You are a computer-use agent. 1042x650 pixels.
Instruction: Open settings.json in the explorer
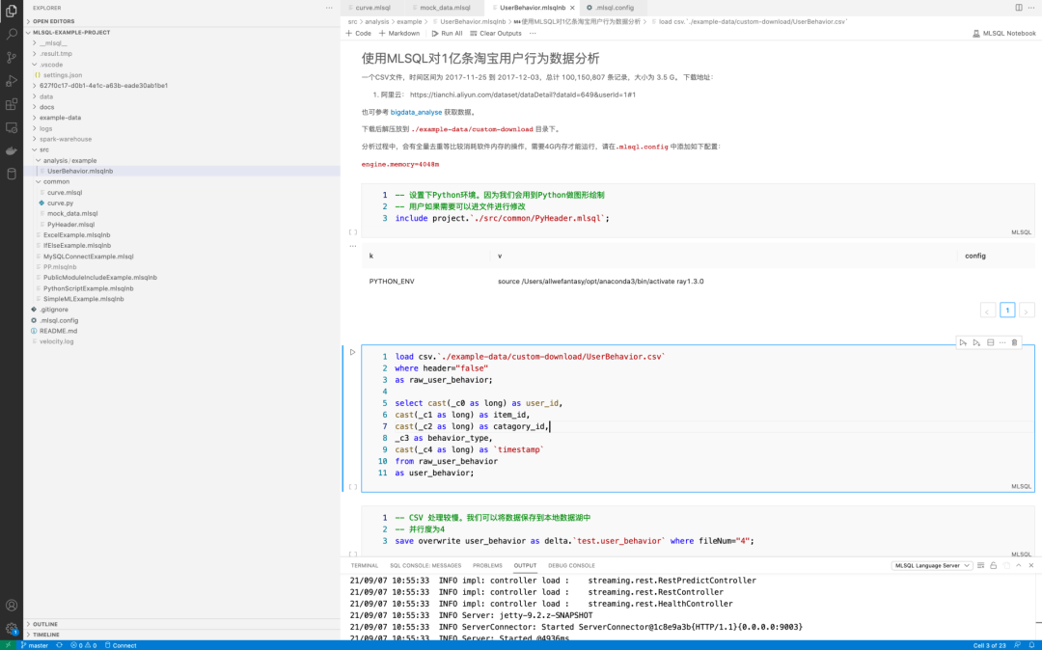point(63,75)
